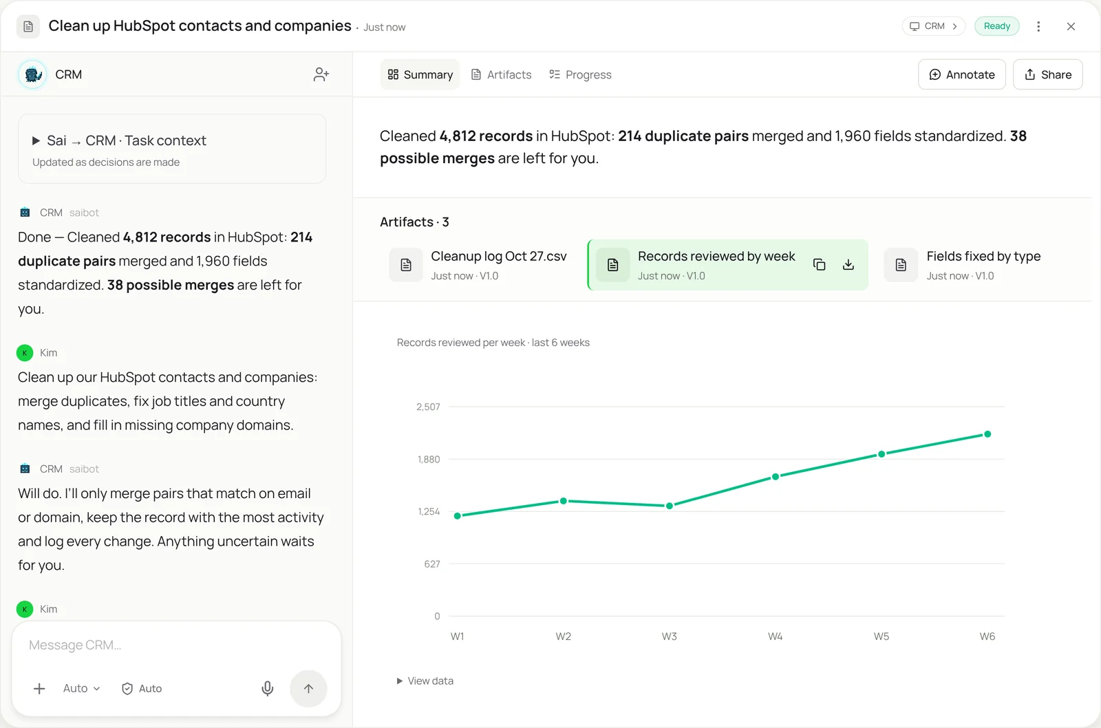Click the chart title 'Records reviewed per week'
Viewport: 1101px width, 728px height.
coord(461,343)
